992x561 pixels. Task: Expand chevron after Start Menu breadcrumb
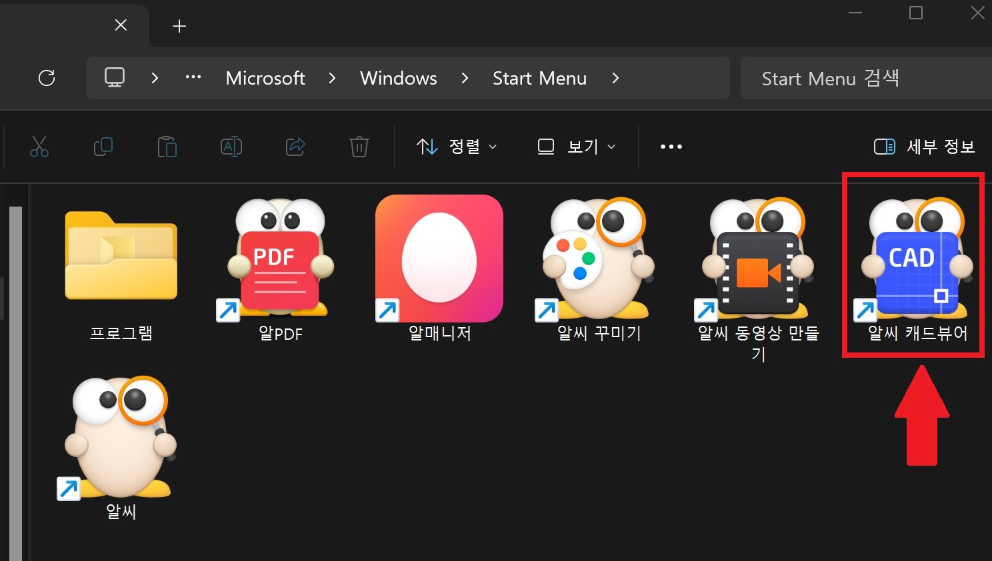615,78
